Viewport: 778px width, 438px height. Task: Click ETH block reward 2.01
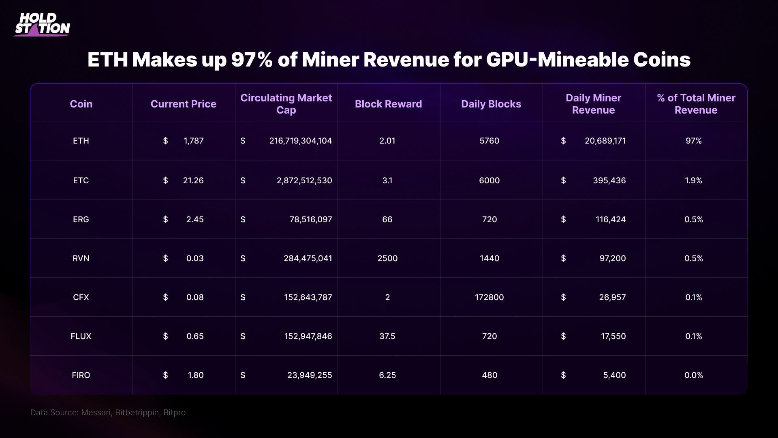pos(387,141)
